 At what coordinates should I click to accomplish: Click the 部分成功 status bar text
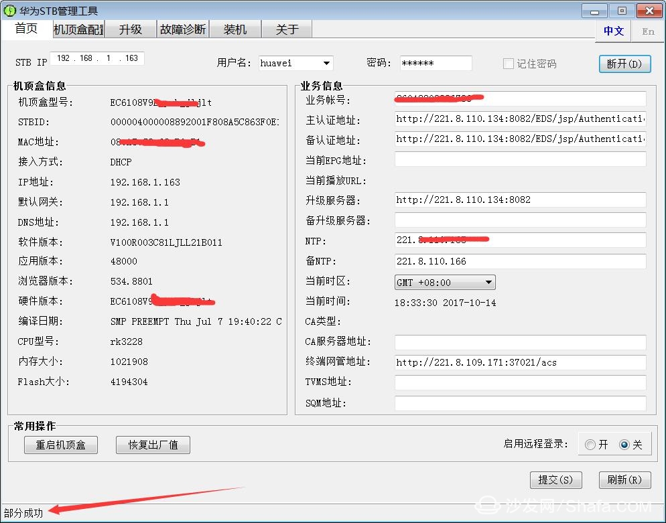(23, 513)
